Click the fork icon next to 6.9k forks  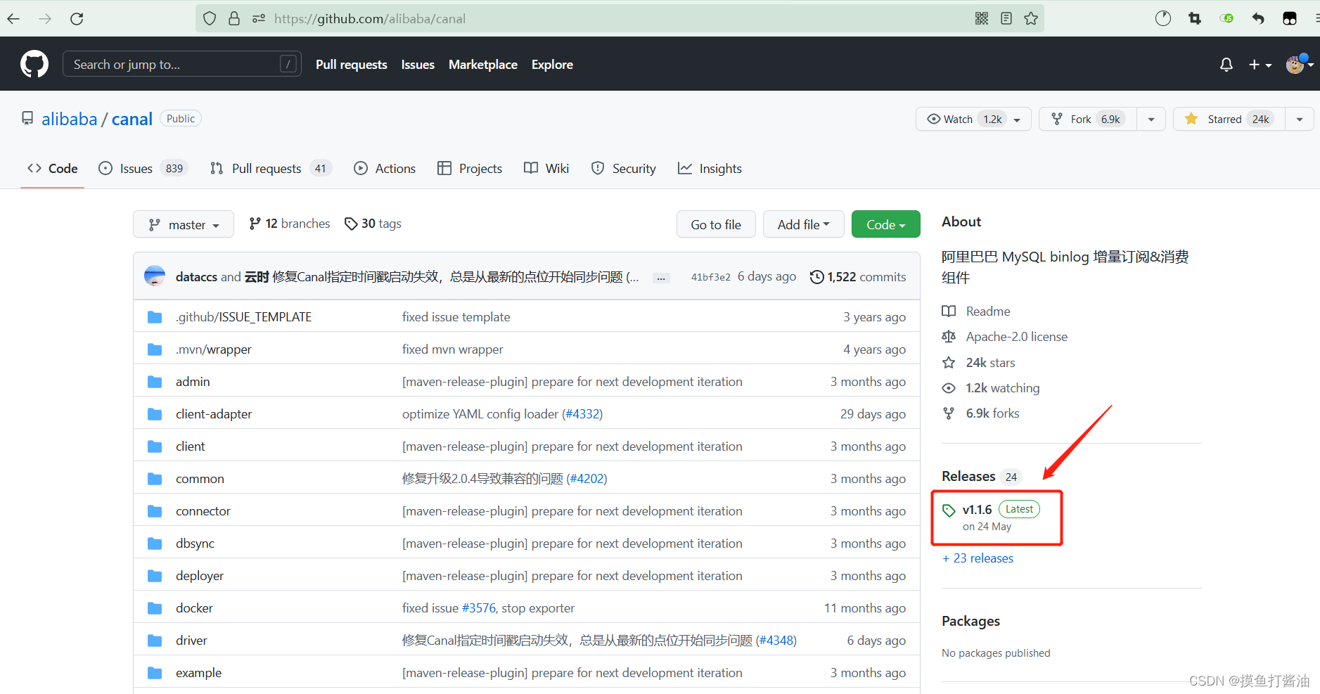coord(949,413)
